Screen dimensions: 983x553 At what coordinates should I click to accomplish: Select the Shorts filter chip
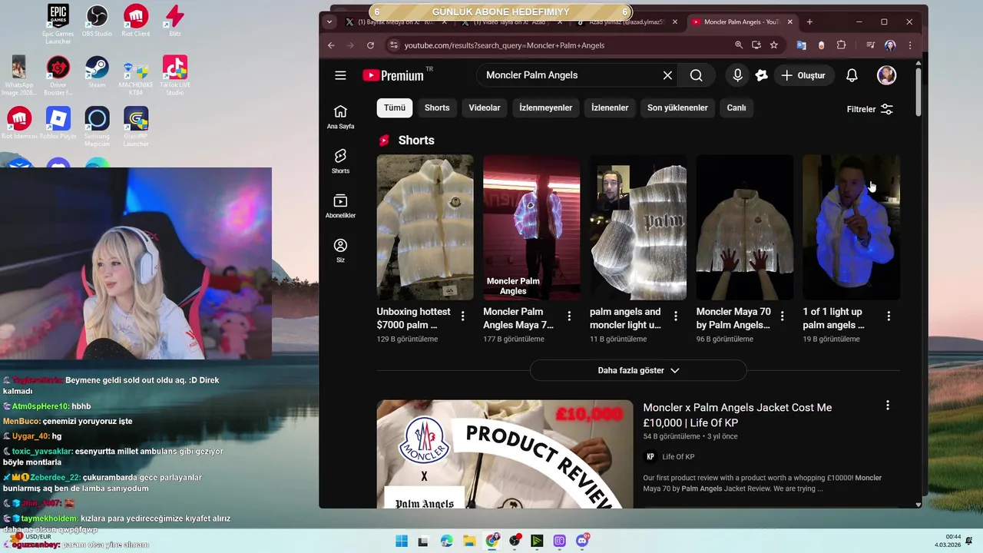point(437,108)
